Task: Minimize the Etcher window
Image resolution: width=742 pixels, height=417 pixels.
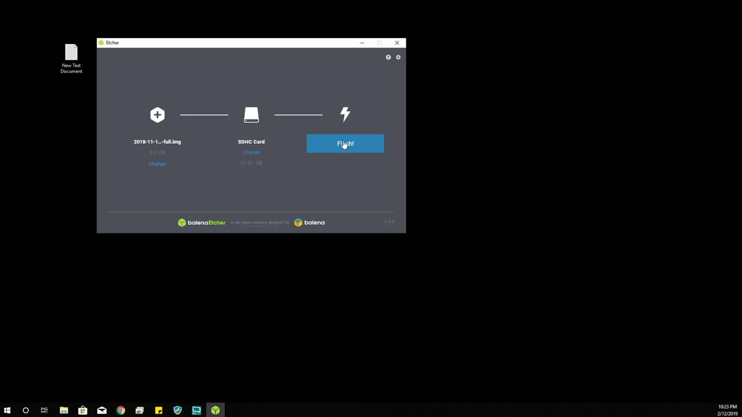Action: (362, 43)
